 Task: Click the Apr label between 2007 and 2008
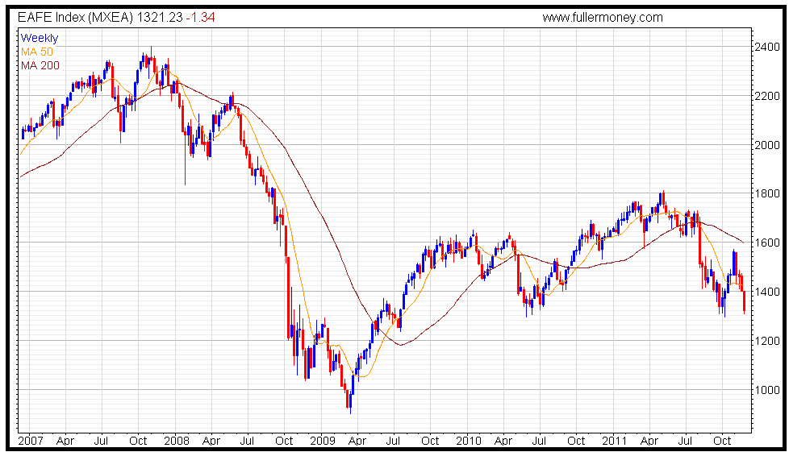point(65,441)
